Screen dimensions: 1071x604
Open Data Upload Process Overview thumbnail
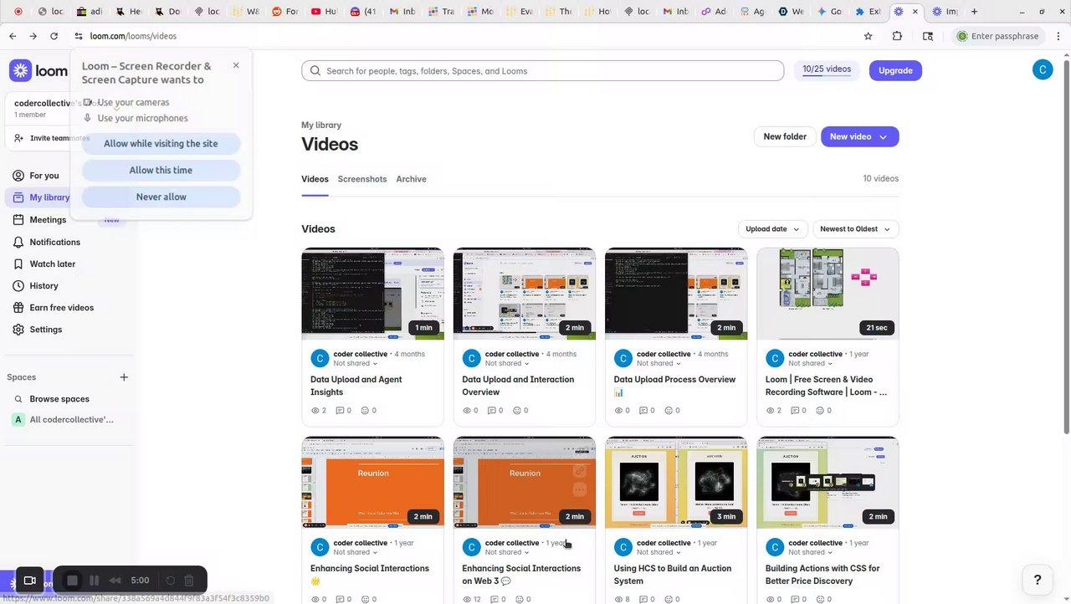point(676,294)
